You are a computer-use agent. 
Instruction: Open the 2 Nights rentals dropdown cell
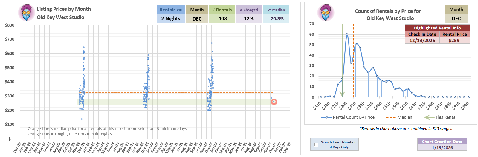click(x=170, y=18)
